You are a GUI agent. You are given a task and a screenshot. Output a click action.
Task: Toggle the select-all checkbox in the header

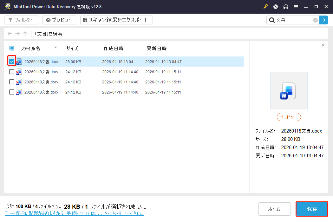[x=11, y=48]
